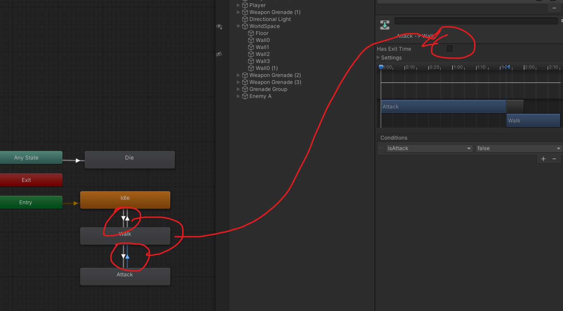The image size is (563, 311).
Task: Click the transition name input field
Action: pos(476,21)
